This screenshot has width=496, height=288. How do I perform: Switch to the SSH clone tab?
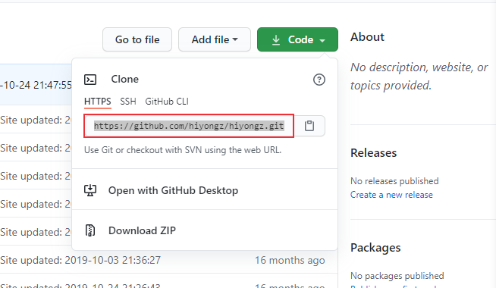pos(128,102)
